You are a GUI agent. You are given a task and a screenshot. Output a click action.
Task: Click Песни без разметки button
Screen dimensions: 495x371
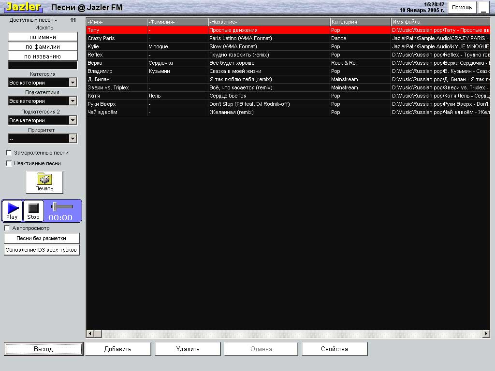[42, 238]
